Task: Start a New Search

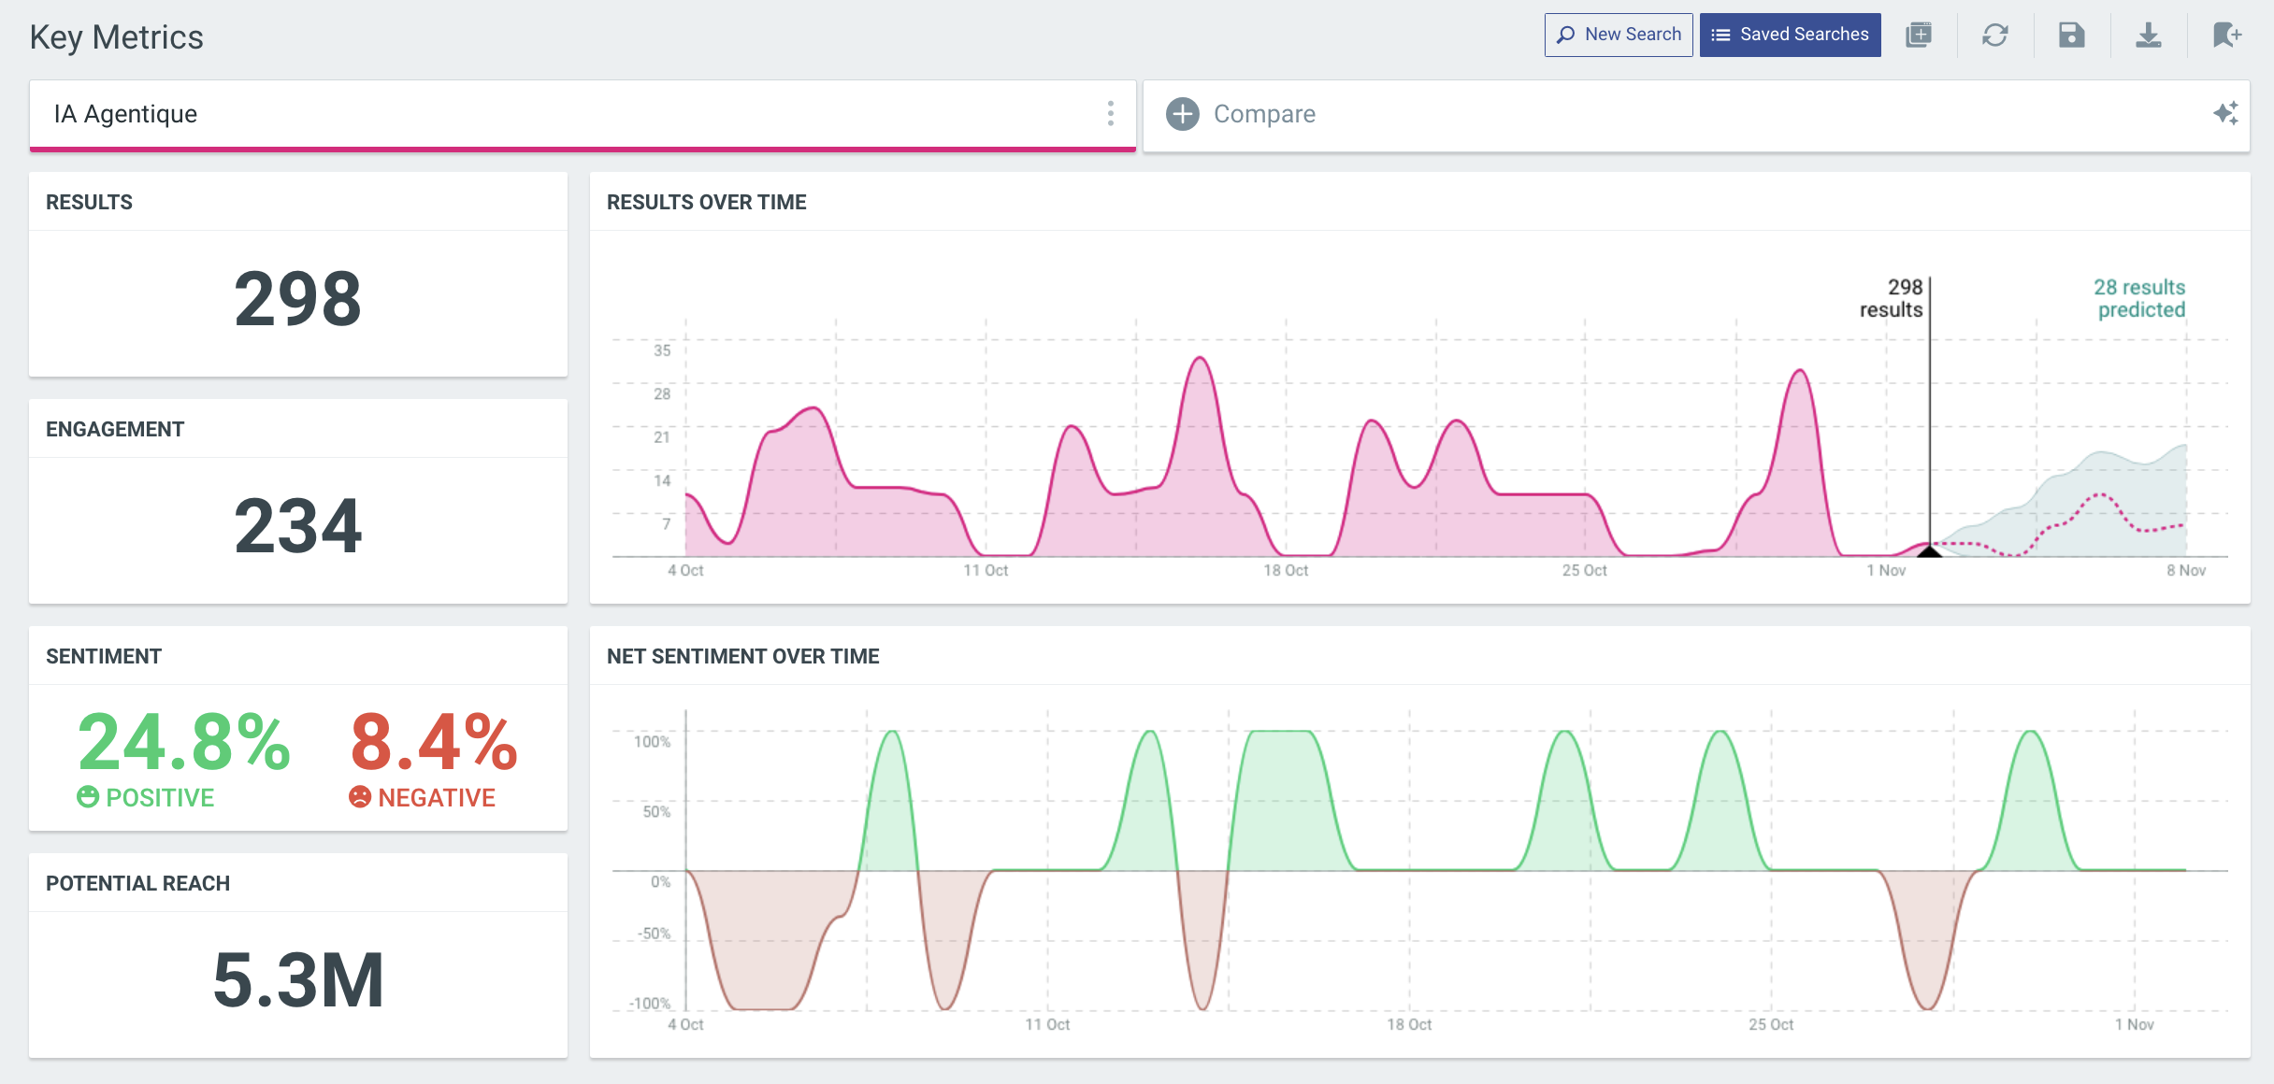Action: click(x=1619, y=35)
